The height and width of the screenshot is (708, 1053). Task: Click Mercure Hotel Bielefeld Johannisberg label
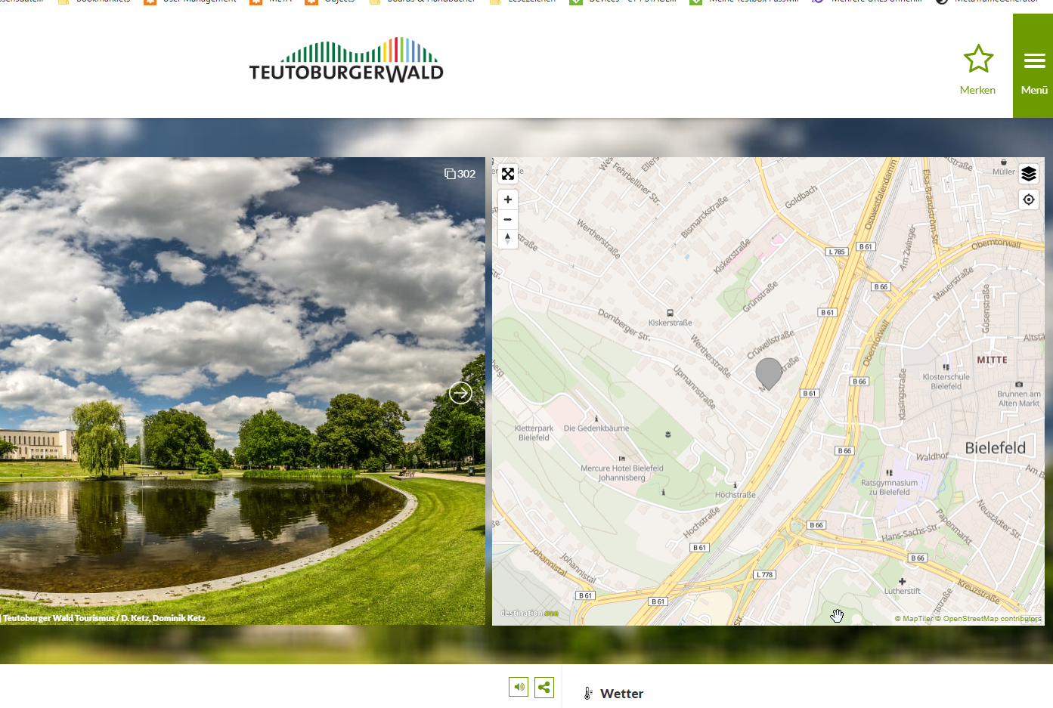pos(622,473)
